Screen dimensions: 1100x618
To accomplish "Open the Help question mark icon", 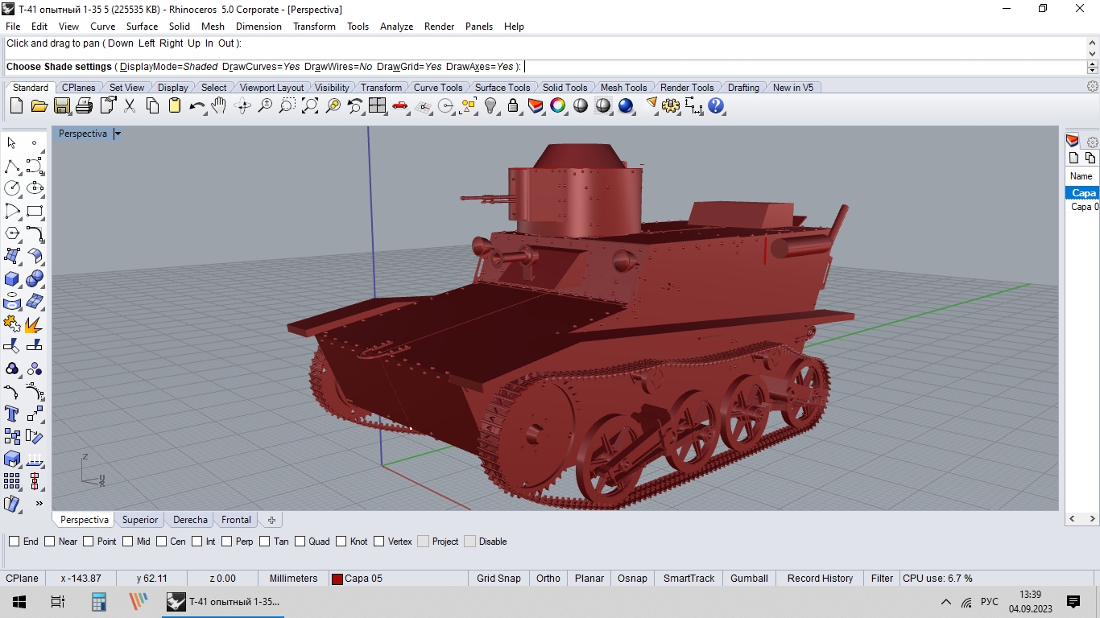I will coord(716,105).
